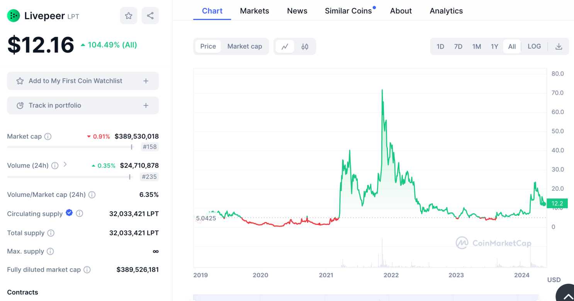574x301 pixels.
Task: Click the 0.91% market cap change
Action: pyautogui.click(x=98, y=136)
